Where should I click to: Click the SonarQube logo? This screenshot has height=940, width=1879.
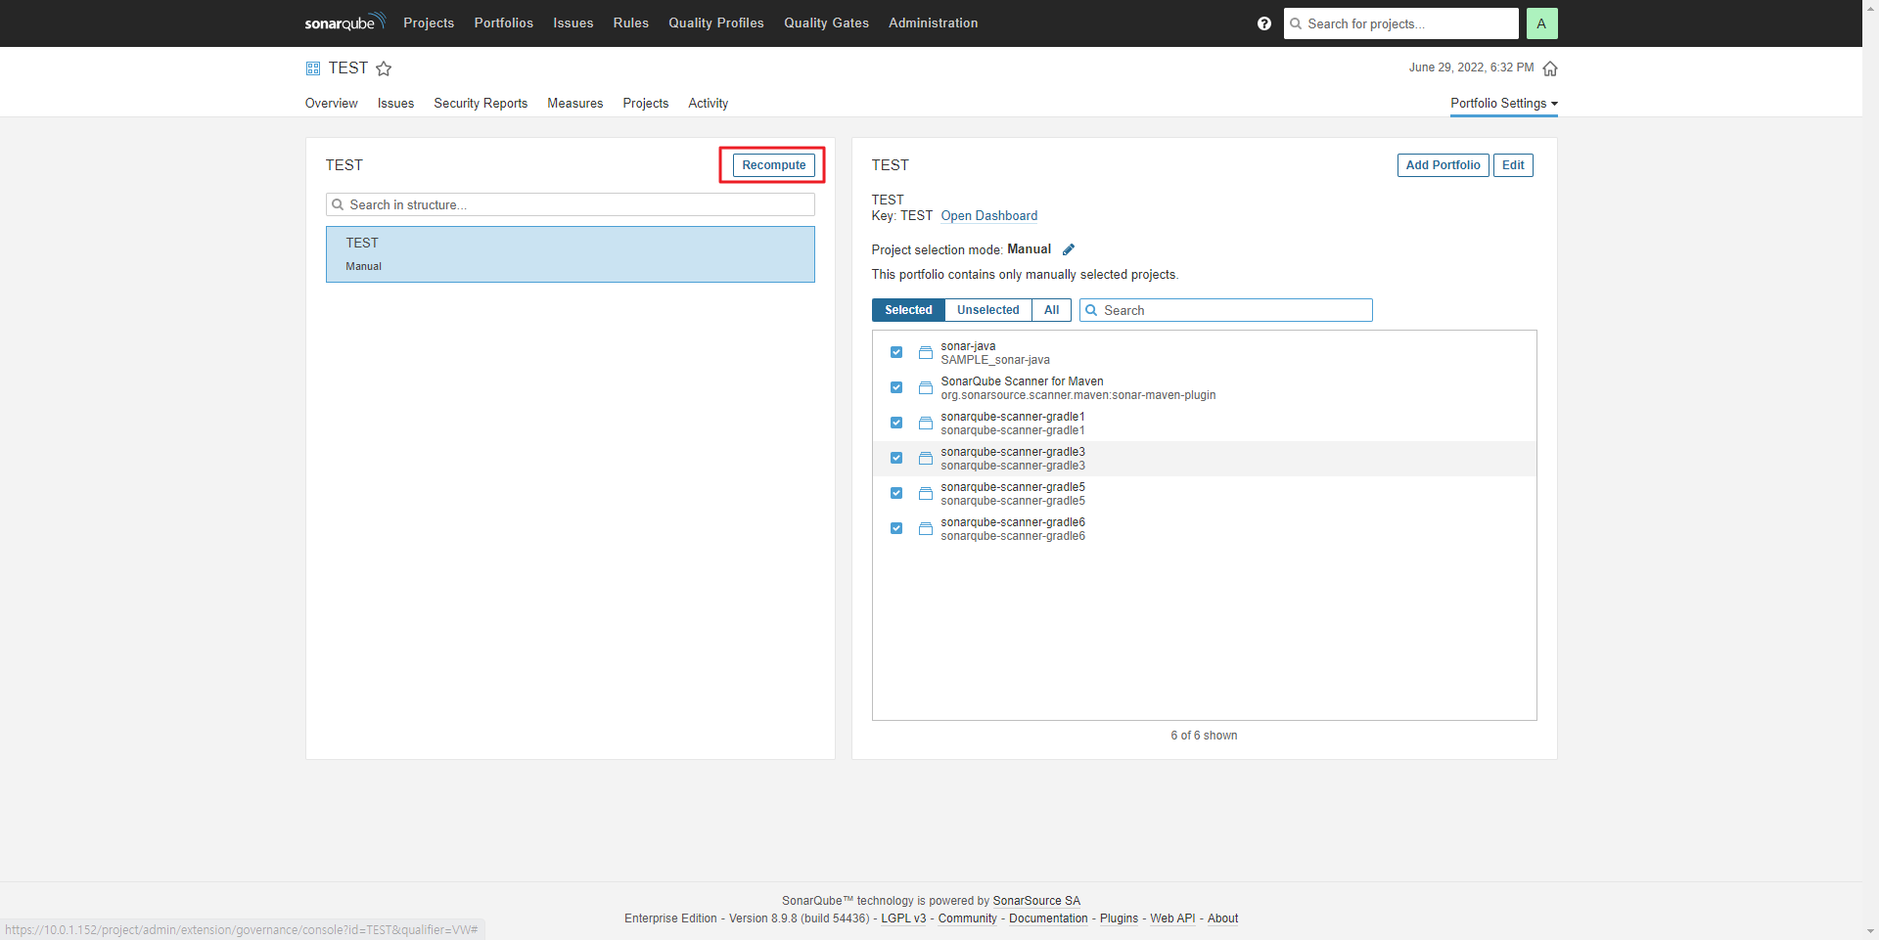coord(344,22)
